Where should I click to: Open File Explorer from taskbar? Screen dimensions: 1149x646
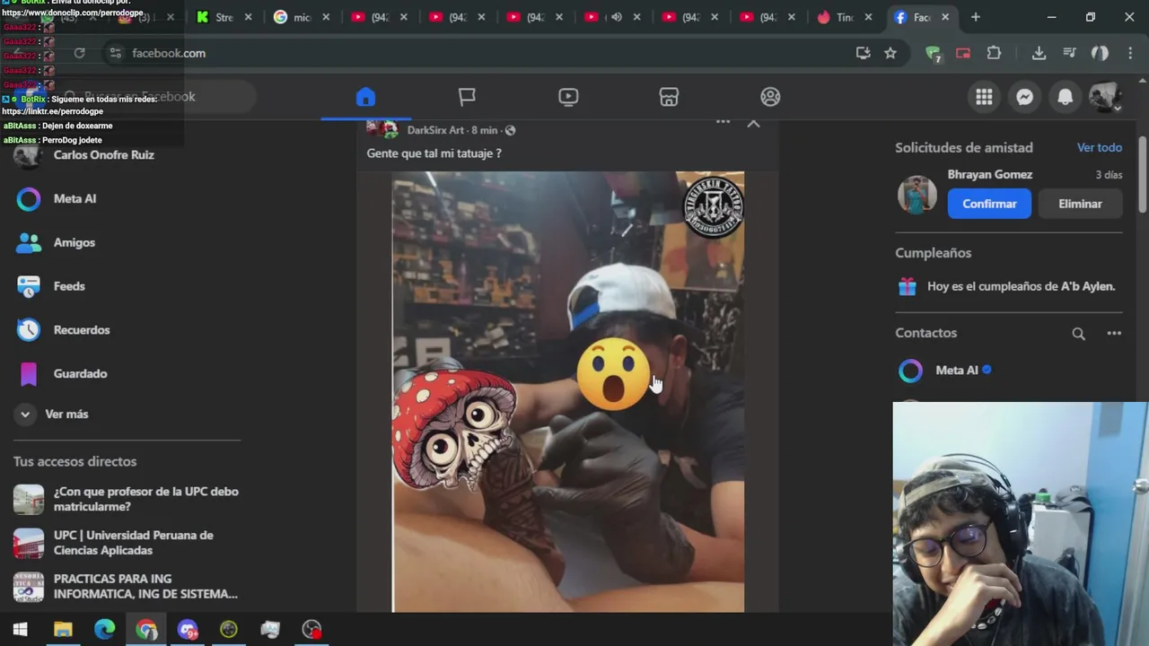(63, 630)
